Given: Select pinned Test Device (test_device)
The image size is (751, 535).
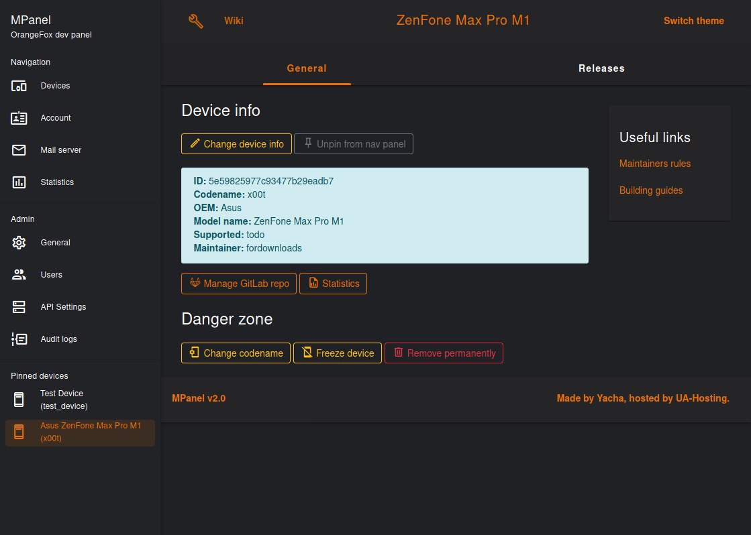Looking at the screenshot, I should tap(81, 400).
